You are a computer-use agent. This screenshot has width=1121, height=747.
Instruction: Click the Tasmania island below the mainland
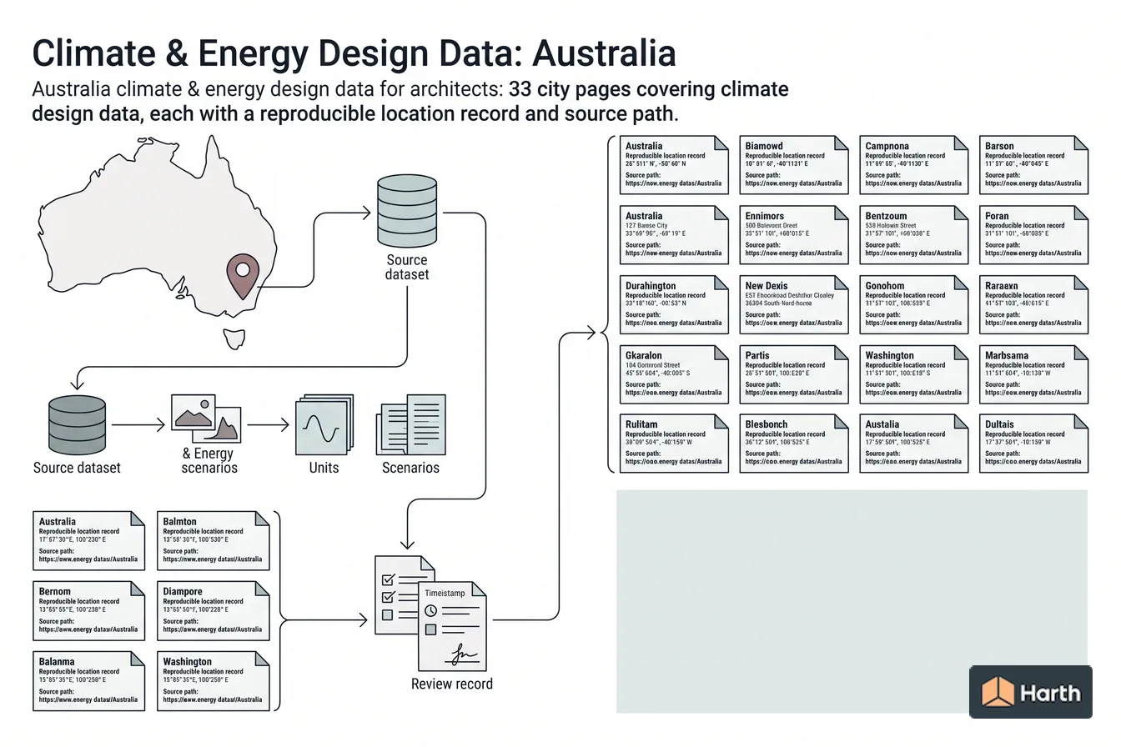coord(236,338)
